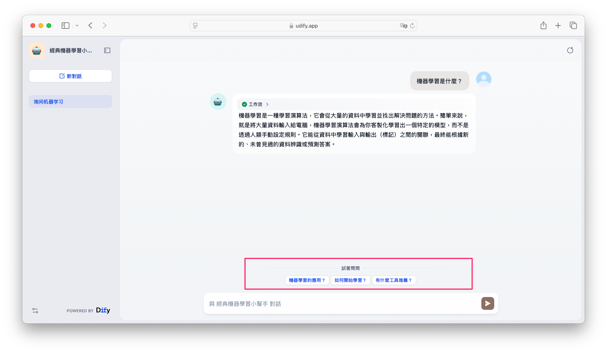607x353 pixels.
Task: Choose suggested question 如何開始學習？
Action: click(x=350, y=280)
